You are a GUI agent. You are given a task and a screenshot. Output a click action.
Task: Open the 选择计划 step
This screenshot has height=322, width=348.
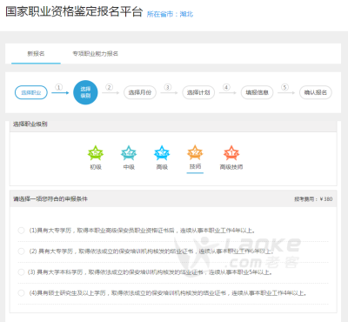coord(198,92)
